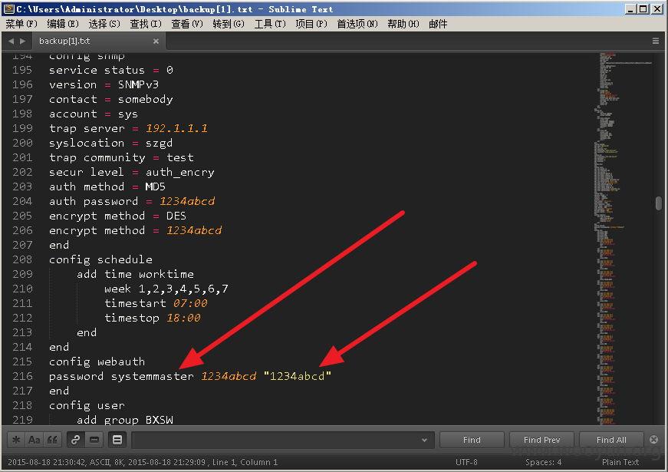Open the 选择(S) menu
The image size is (668, 472).
click(x=104, y=24)
